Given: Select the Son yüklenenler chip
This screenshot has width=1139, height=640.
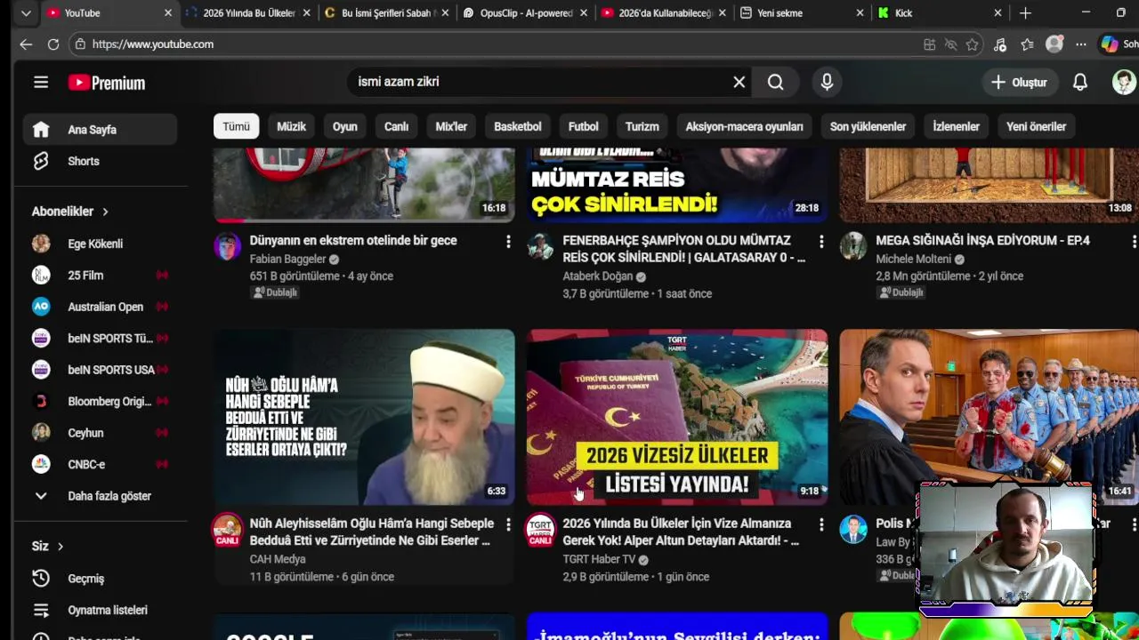Looking at the screenshot, I should point(868,126).
